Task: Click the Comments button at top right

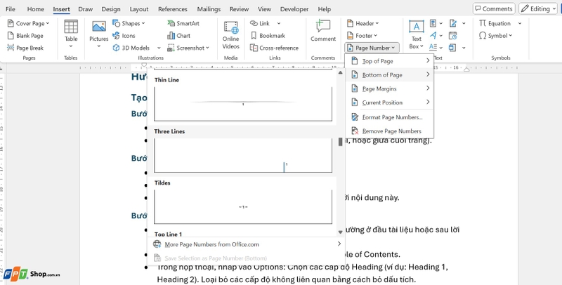Action: 494,8
